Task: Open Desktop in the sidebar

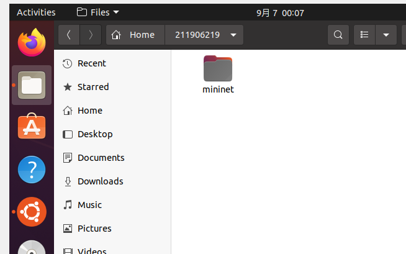Action: [94, 134]
